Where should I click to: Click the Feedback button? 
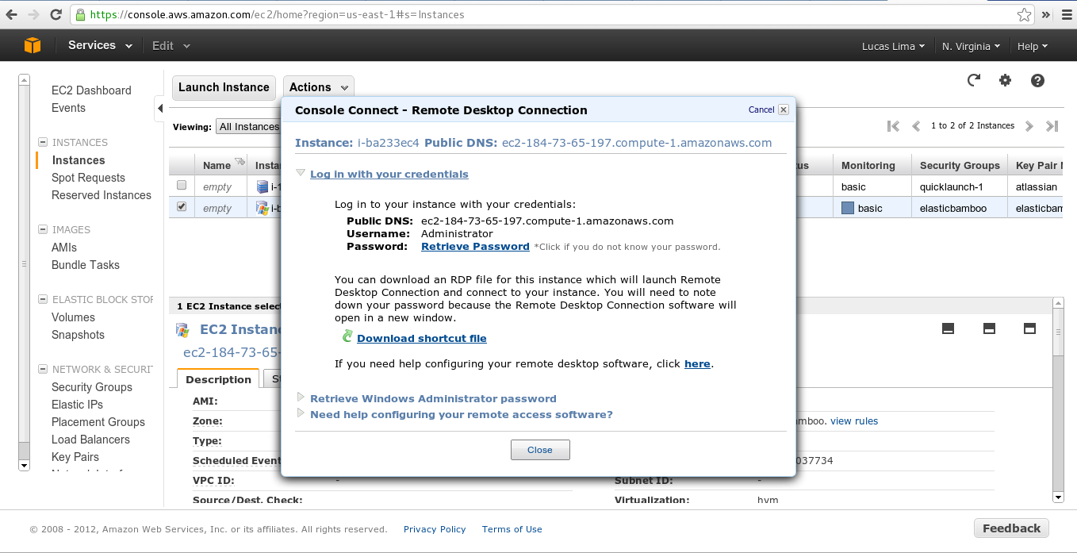point(1011,528)
